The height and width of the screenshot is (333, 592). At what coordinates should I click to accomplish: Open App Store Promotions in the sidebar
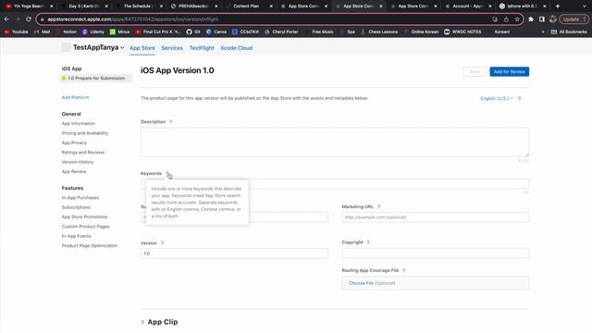coord(84,216)
